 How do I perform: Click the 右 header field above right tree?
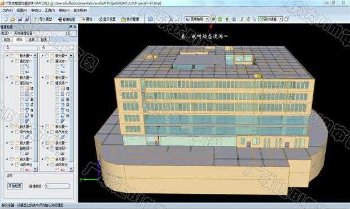(x=57, y=47)
